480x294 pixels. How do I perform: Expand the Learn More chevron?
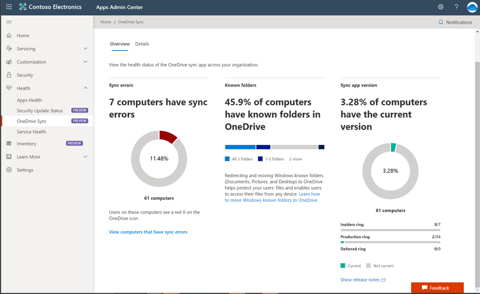[86, 157]
